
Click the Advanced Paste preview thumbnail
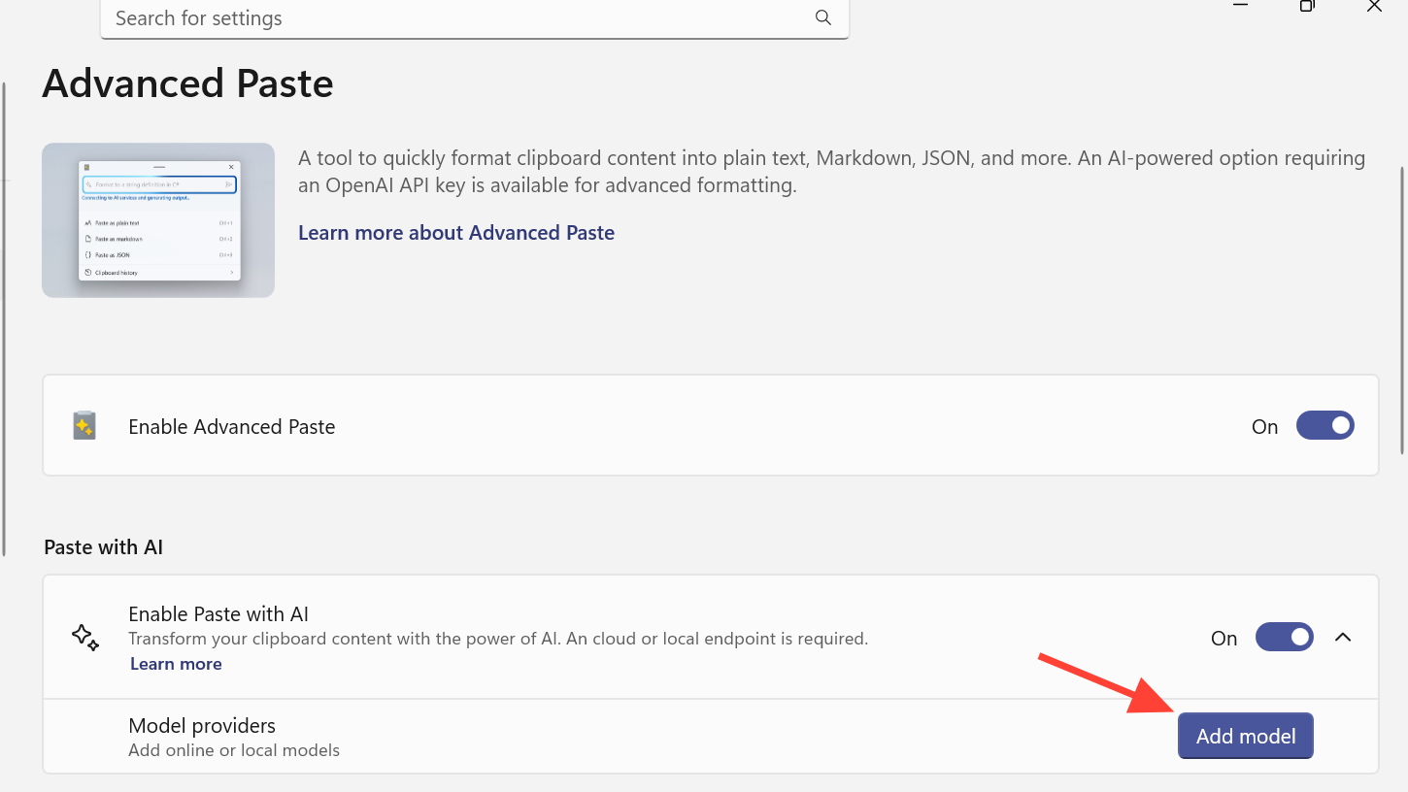click(x=158, y=220)
